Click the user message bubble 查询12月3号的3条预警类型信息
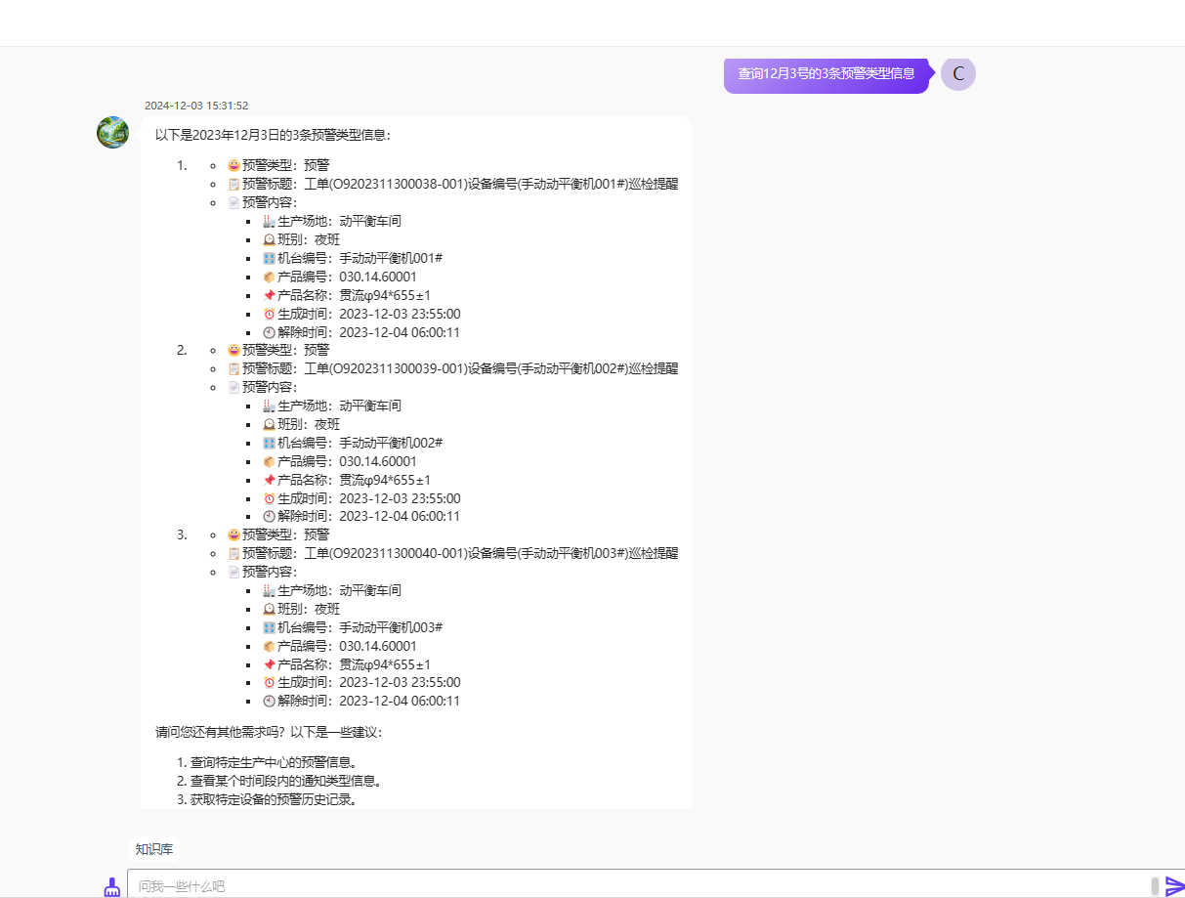The image size is (1185, 898). 825,74
